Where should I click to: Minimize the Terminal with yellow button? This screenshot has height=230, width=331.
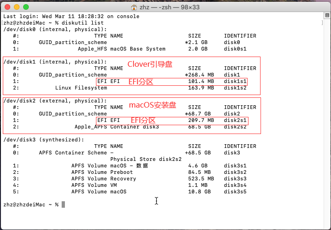[16, 7]
